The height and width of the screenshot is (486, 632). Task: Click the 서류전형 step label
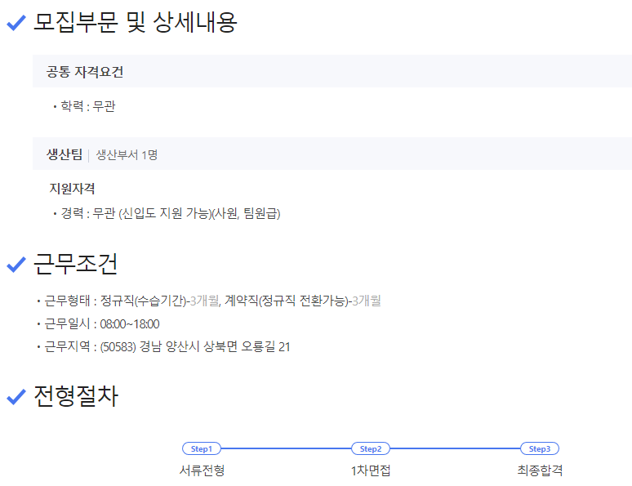pyautogui.click(x=202, y=470)
